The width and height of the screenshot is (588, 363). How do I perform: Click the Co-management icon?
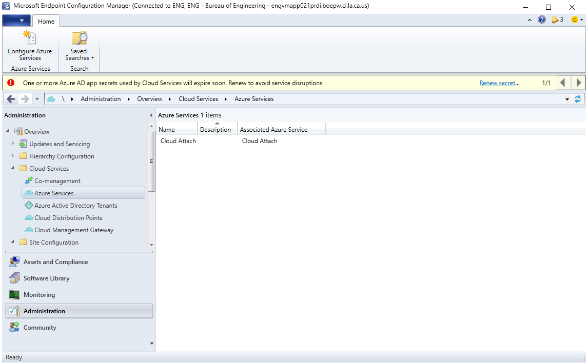[x=29, y=180]
